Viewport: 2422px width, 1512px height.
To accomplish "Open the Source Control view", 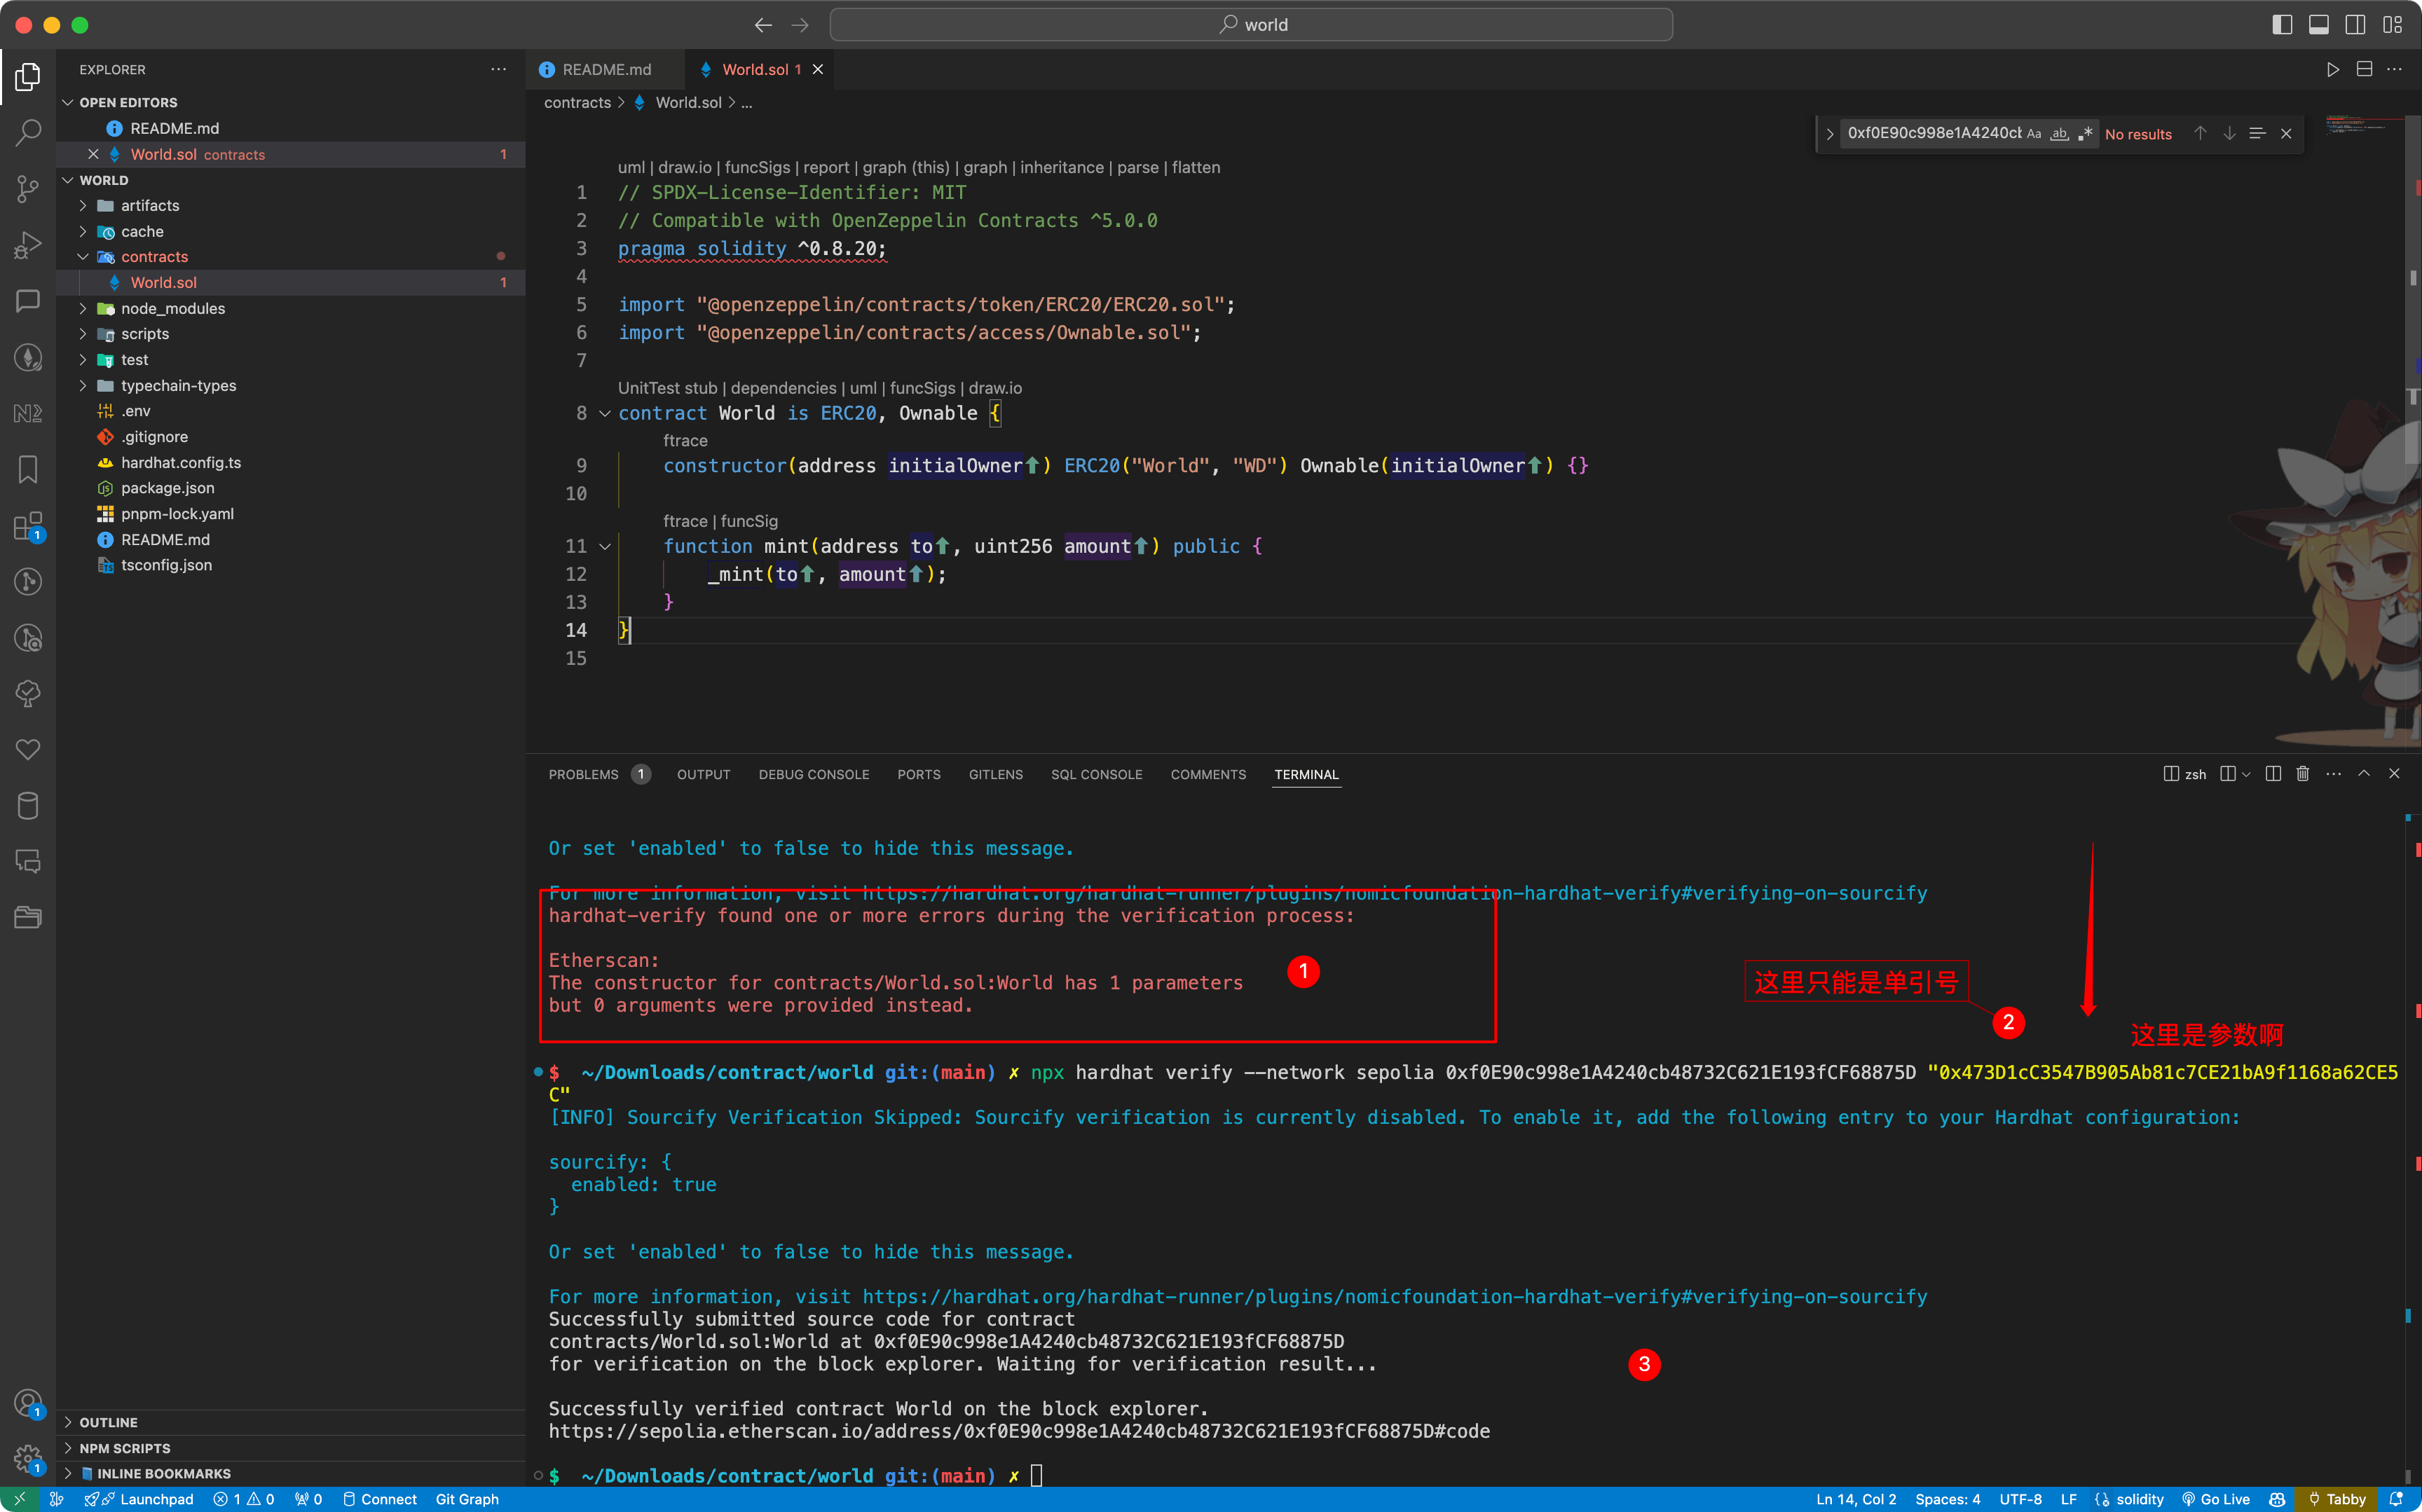I will [28, 188].
